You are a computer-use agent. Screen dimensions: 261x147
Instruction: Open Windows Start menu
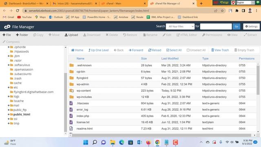pos(86,143)
